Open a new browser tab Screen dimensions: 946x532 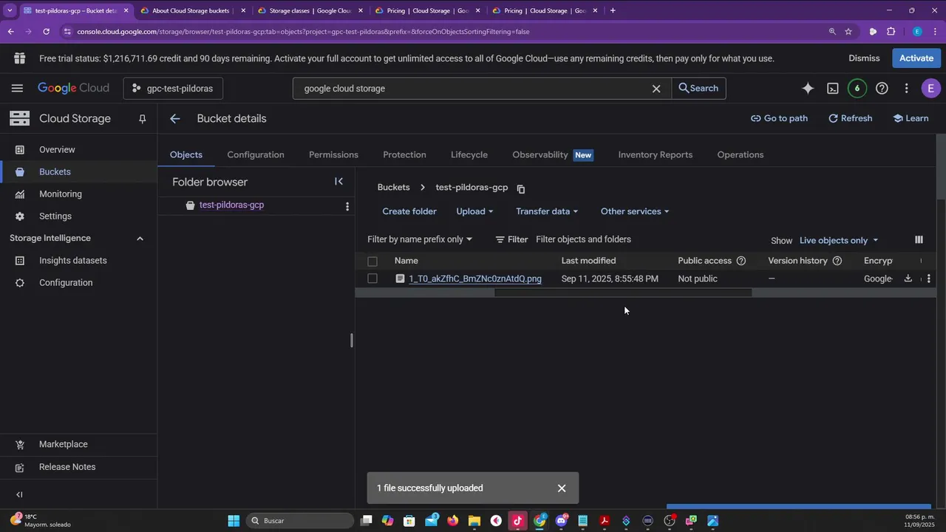point(613,10)
